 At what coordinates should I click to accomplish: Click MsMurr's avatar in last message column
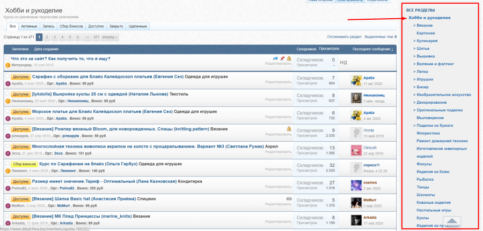click(356, 202)
